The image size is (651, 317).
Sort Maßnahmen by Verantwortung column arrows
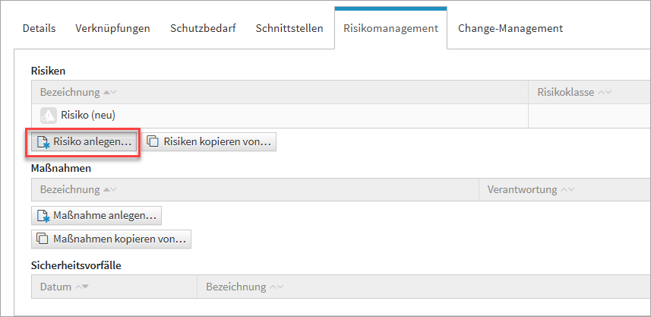[567, 190]
